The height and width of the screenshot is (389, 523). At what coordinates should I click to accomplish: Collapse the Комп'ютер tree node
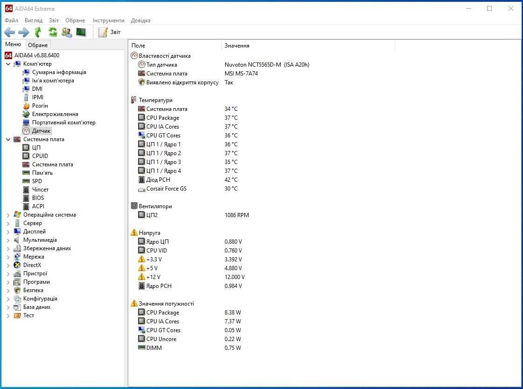tap(8, 64)
